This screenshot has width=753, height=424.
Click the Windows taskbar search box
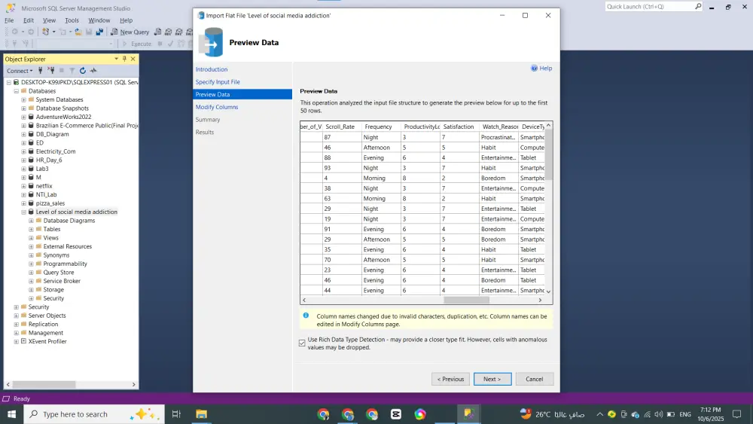click(94, 414)
